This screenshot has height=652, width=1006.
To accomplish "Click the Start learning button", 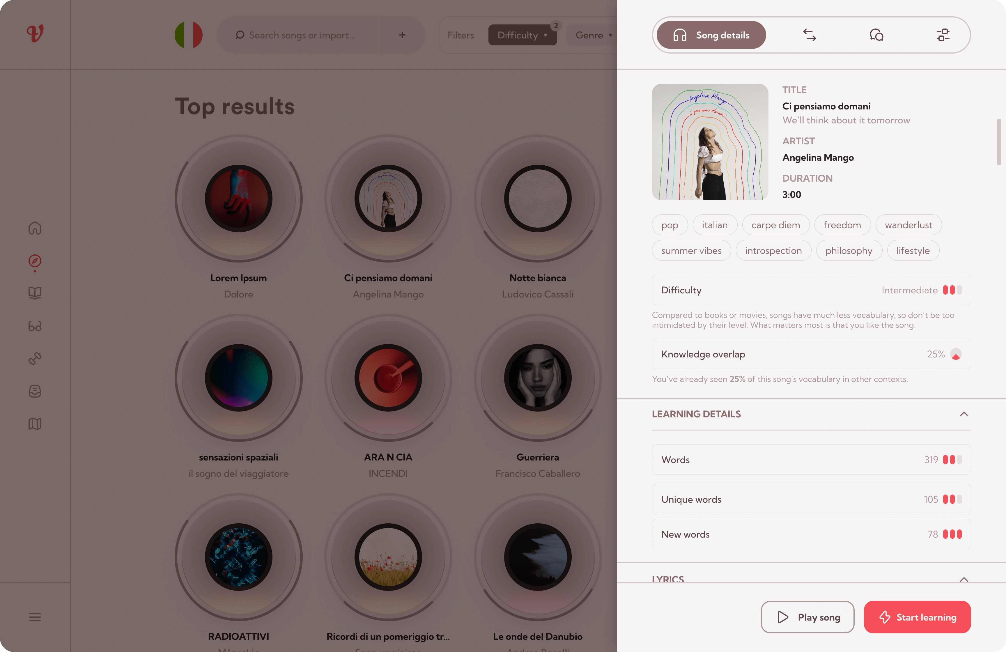I will tap(917, 617).
